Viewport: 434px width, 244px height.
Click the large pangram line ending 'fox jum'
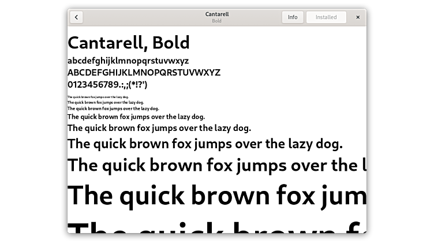click(216, 195)
